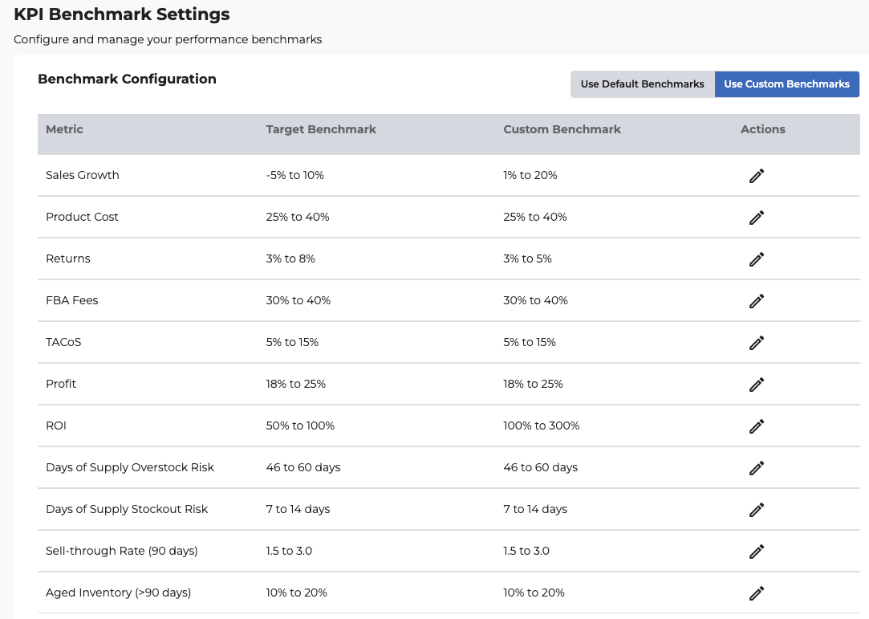869x619 pixels.
Task: Switch to Use Default Benchmarks
Action: (642, 84)
